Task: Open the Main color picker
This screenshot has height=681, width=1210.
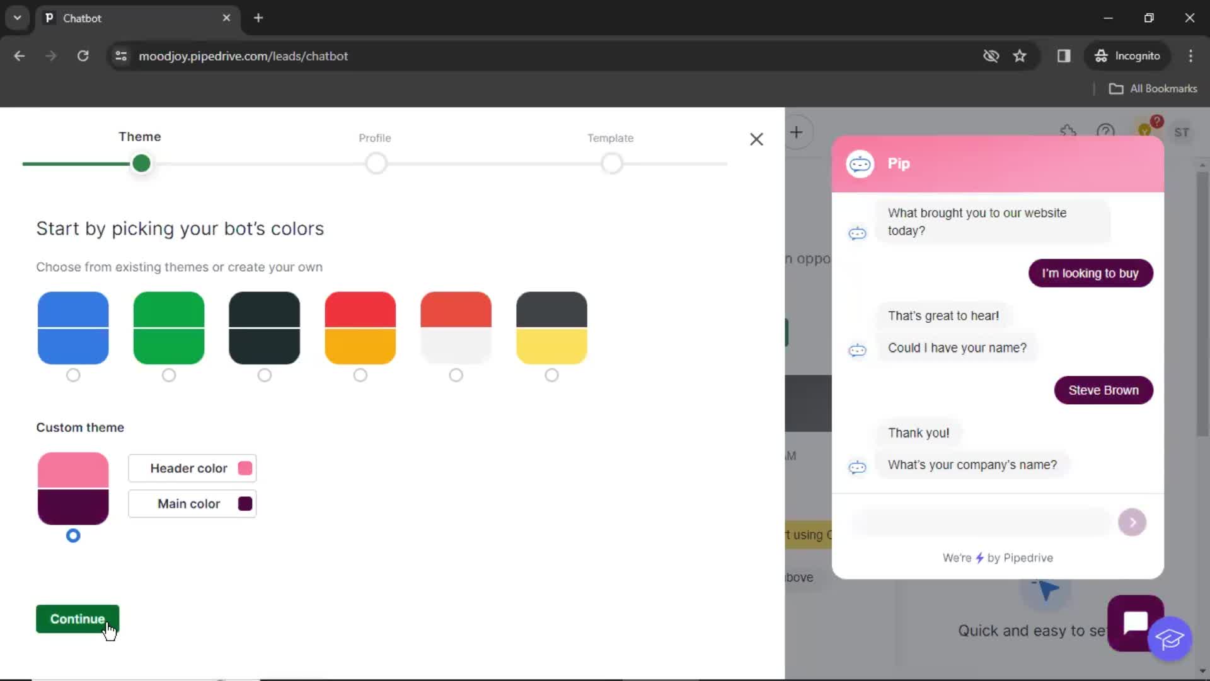Action: (192, 503)
